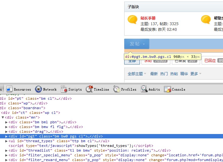Select the div class="wp" row
This screenshot has width=223, height=162.
click(112, 103)
